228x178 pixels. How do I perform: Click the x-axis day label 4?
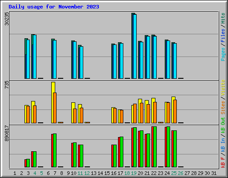pos(35,173)
